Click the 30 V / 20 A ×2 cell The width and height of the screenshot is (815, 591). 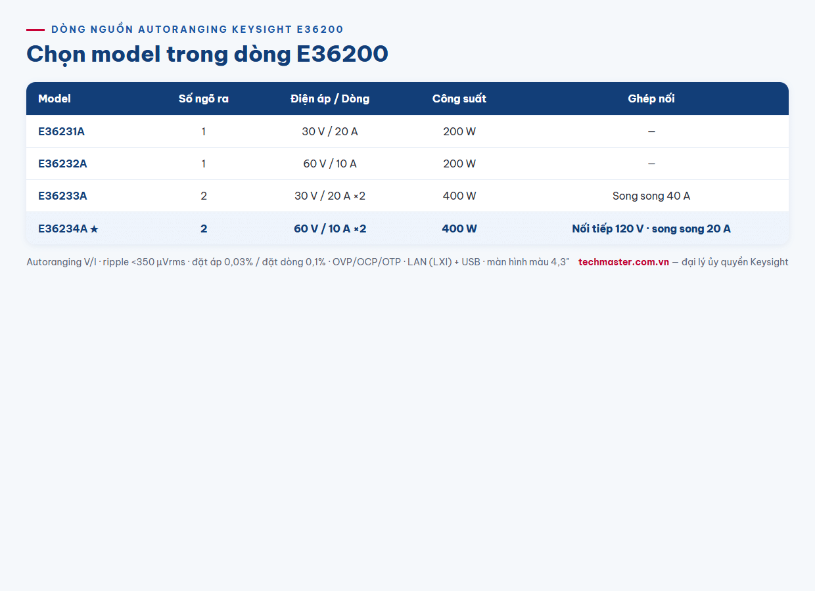(330, 196)
